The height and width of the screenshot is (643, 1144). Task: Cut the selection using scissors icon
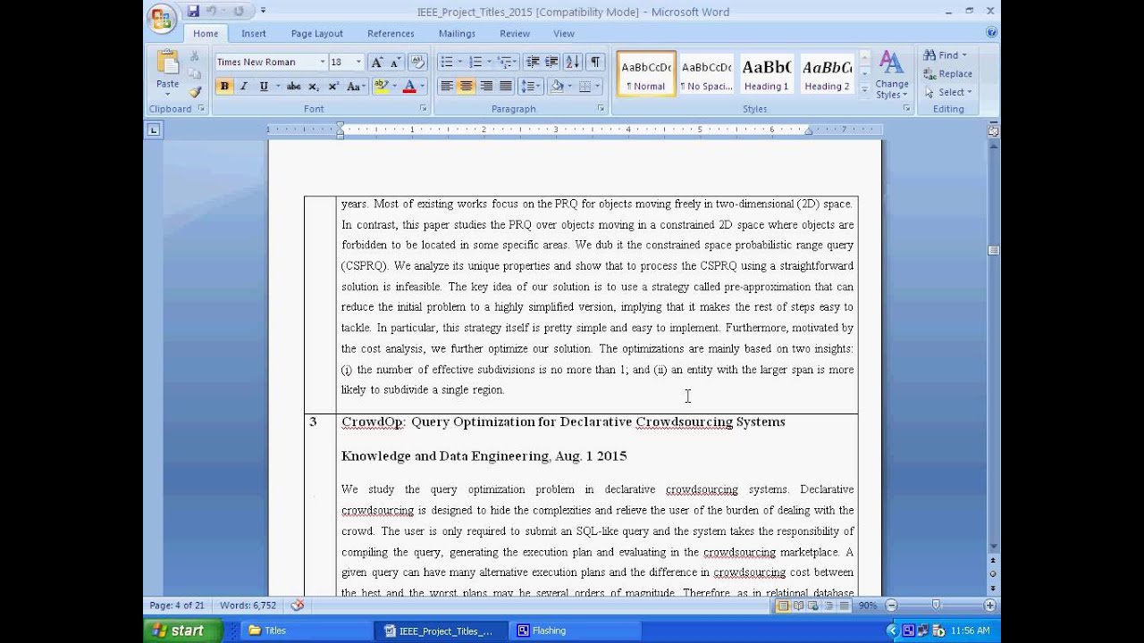(x=195, y=56)
